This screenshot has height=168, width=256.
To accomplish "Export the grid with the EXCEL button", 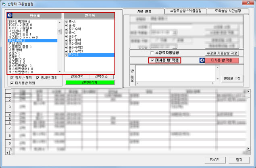I will 215,160.
